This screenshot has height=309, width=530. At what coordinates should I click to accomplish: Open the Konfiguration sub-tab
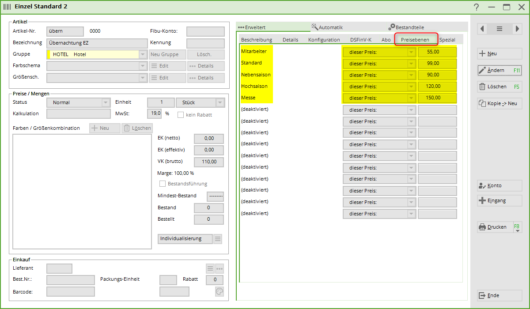324,40
